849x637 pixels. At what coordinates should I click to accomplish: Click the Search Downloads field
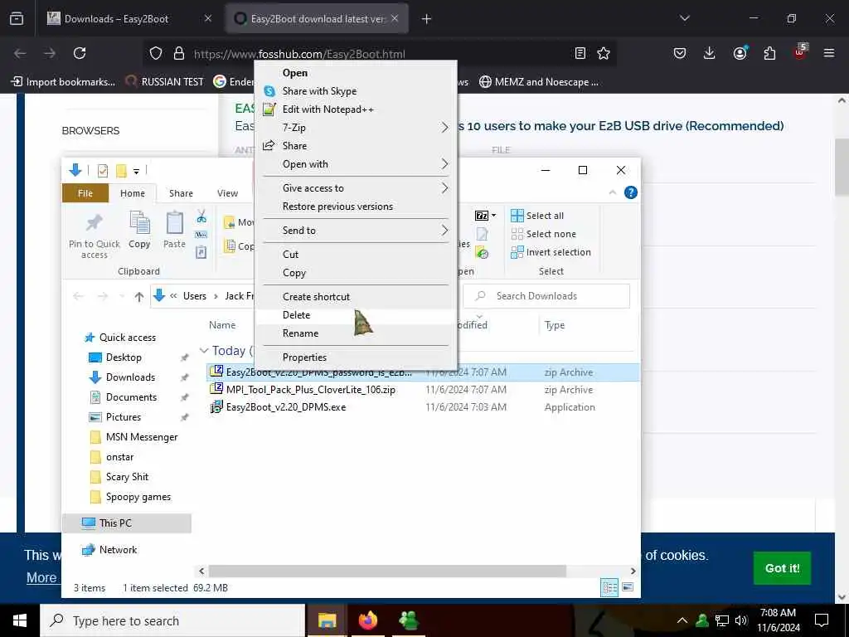pyautogui.click(x=546, y=296)
